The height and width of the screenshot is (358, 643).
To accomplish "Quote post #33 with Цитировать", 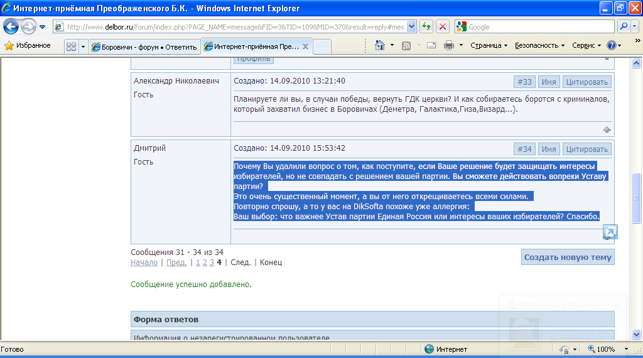I will pyautogui.click(x=587, y=82).
